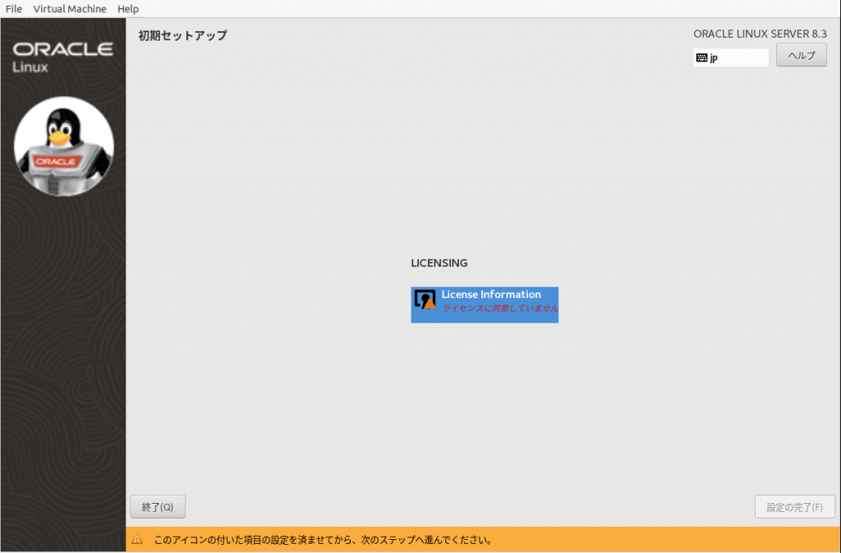Click the keyboard icon beside jp
Screen dimensions: 841x553
(x=701, y=58)
